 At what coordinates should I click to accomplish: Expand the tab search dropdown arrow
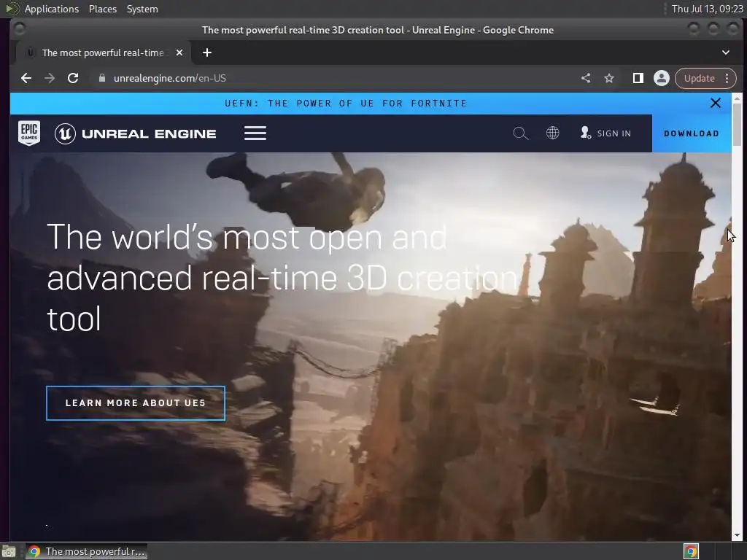pyautogui.click(x=726, y=52)
